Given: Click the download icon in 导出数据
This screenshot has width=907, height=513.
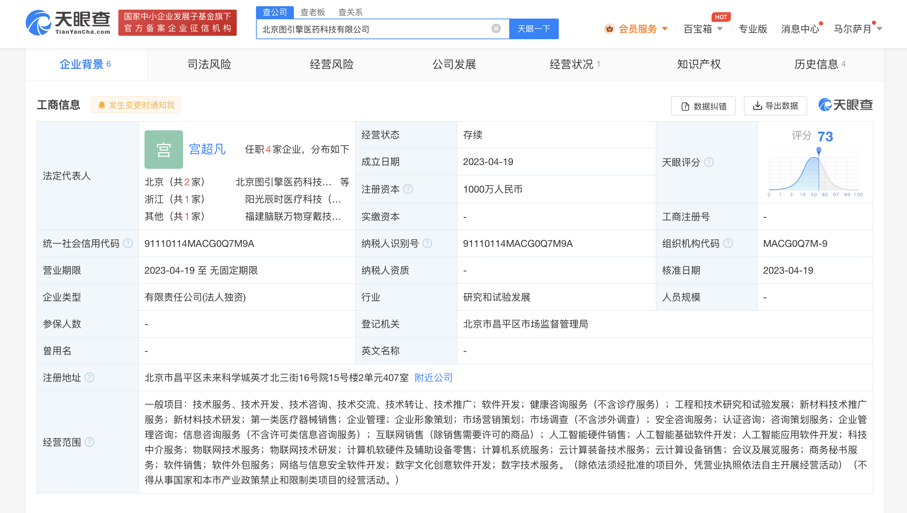Looking at the screenshot, I should (x=757, y=106).
